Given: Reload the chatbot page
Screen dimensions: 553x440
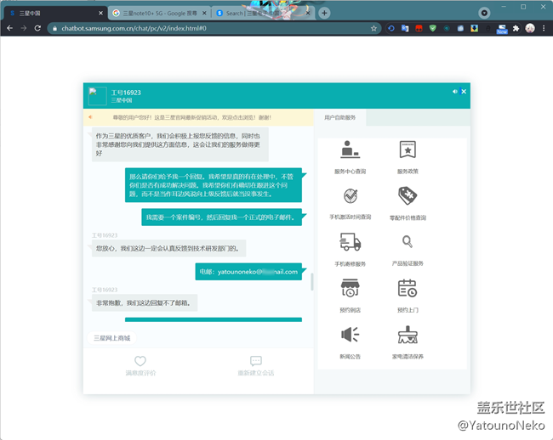Looking at the screenshot, I should pyautogui.click(x=37, y=28).
